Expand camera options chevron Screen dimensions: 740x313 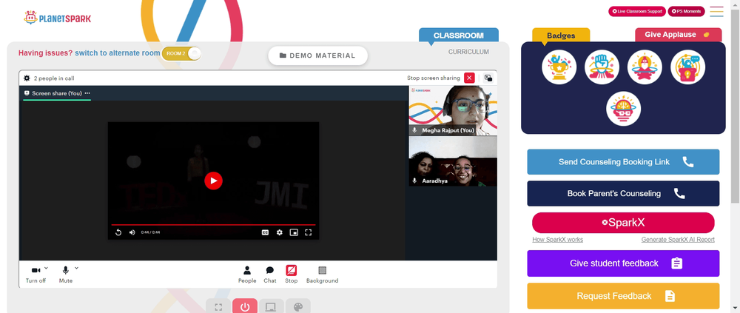tap(46, 268)
